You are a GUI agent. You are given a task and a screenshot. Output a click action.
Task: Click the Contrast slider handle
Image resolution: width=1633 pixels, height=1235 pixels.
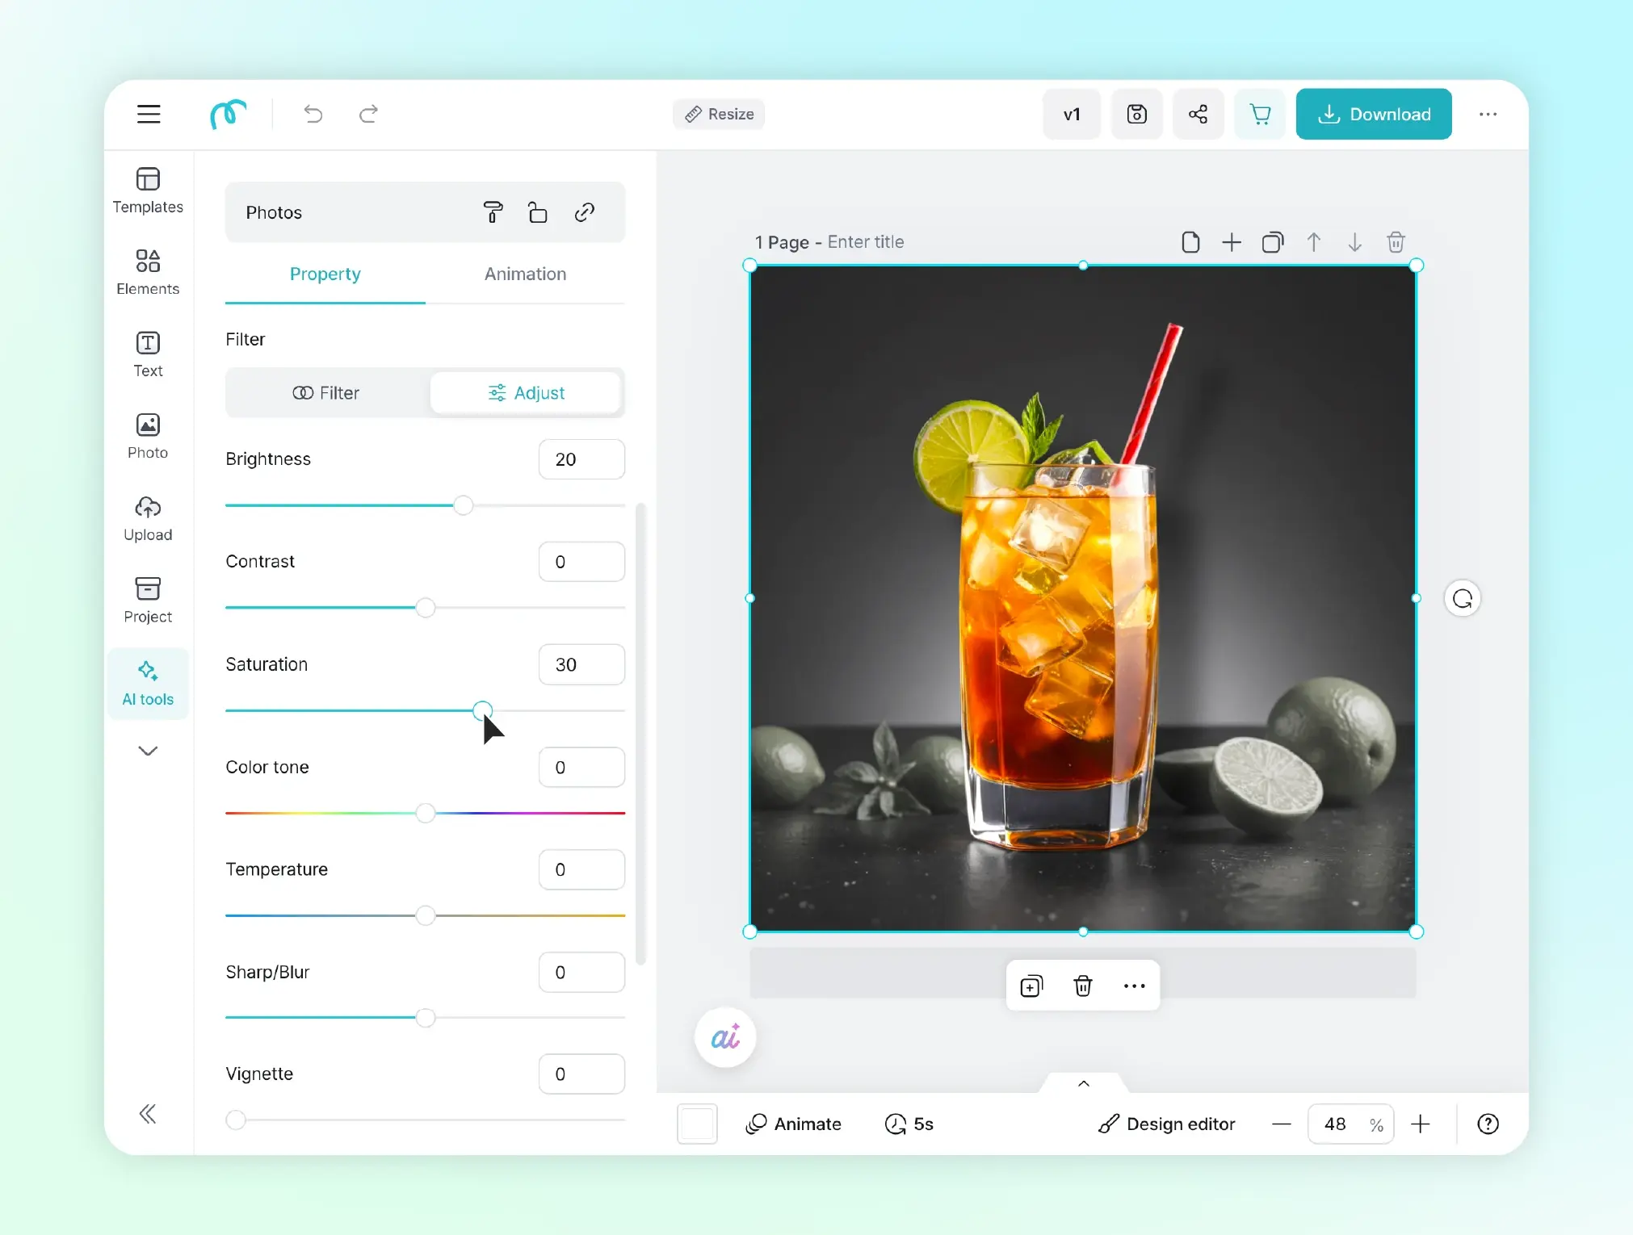[426, 608]
